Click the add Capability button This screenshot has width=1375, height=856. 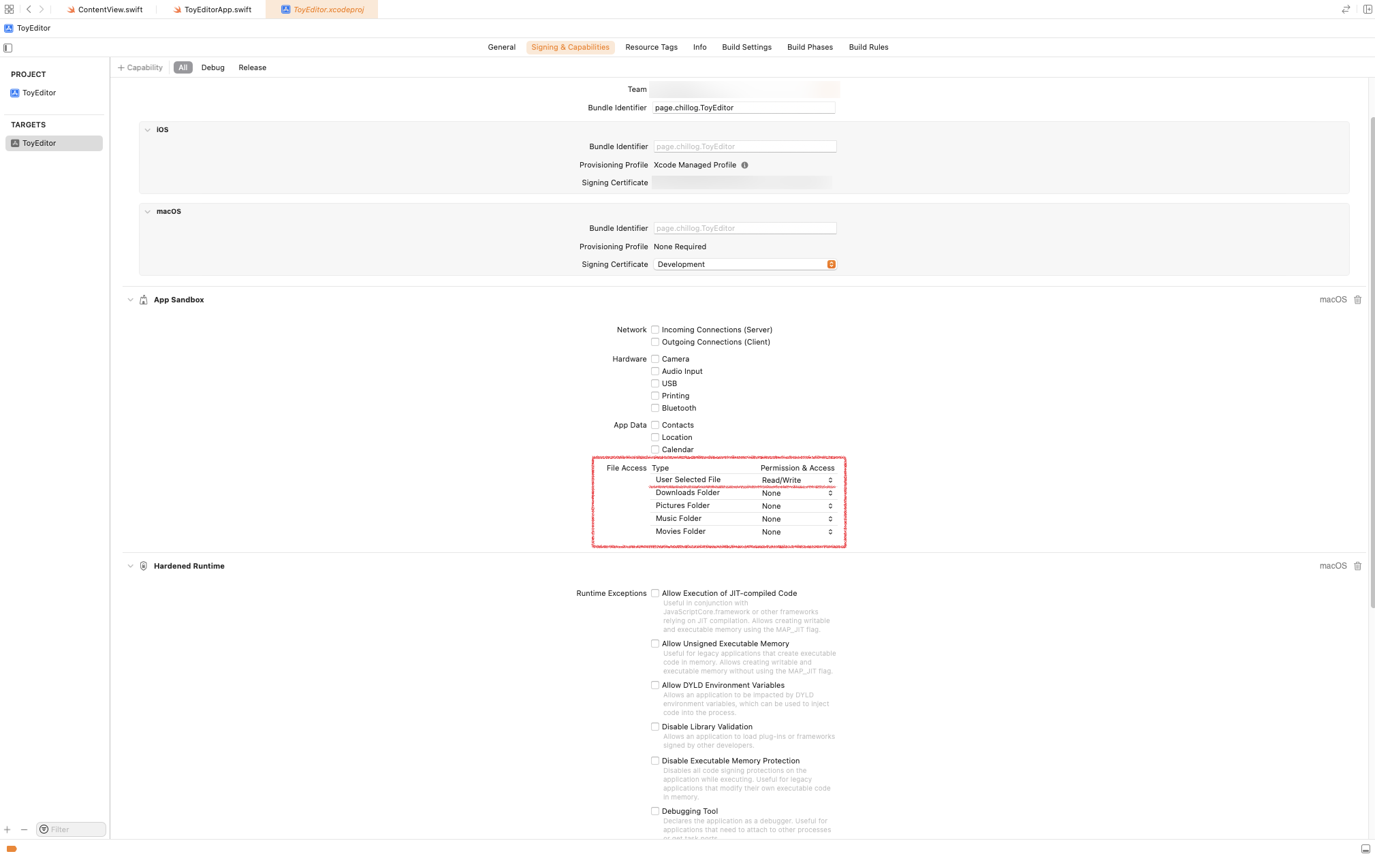point(140,67)
